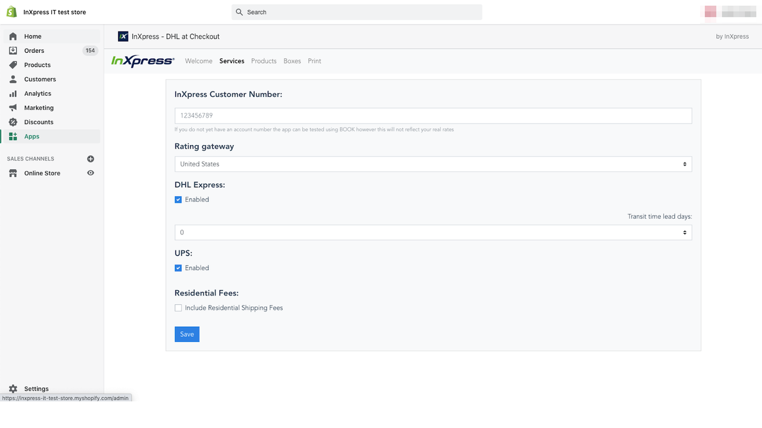Viewport: 762px width, 428px height.
Task: Open the Rating gateway country dropdown
Action: coord(433,163)
